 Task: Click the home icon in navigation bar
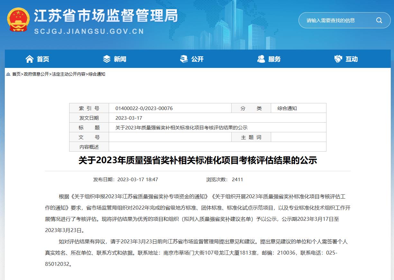[30, 59]
